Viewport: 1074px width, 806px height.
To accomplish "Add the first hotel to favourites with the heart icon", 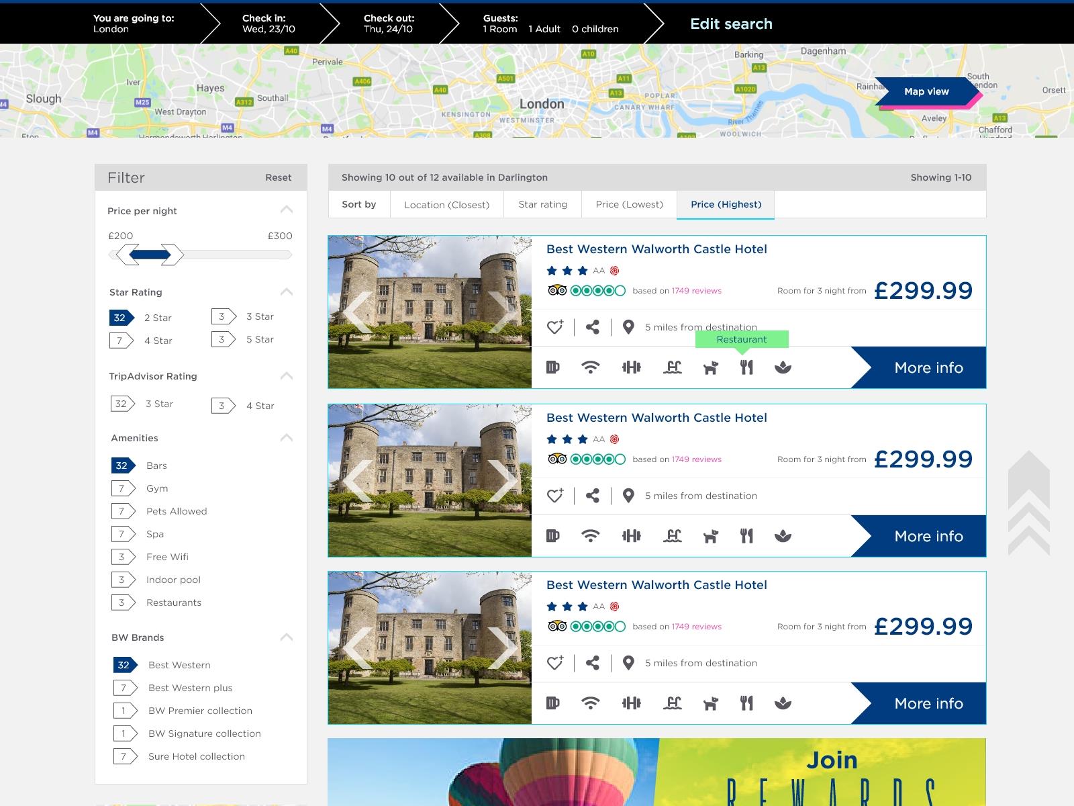I will tap(555, 327).
